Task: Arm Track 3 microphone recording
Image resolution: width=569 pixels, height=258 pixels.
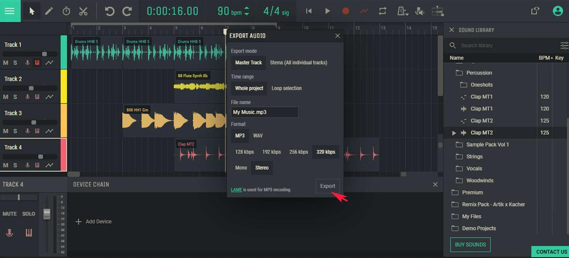Action: (x=27, y=131)
